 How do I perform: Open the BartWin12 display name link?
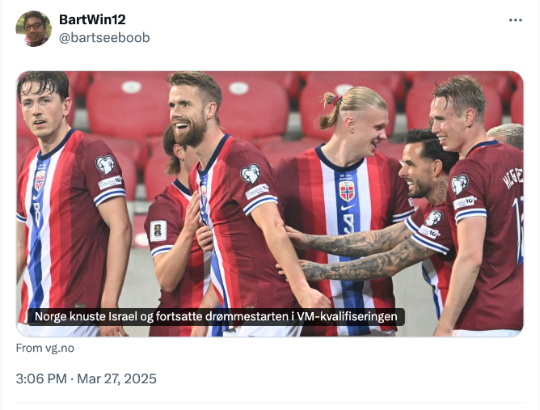92,19
